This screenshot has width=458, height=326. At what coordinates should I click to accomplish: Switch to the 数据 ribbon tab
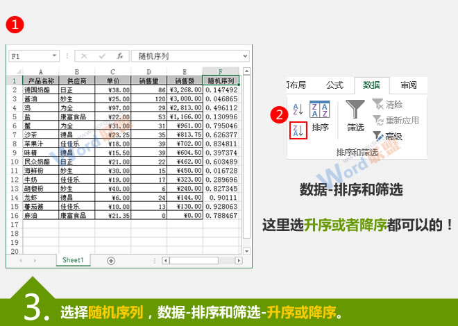(371, 85)
